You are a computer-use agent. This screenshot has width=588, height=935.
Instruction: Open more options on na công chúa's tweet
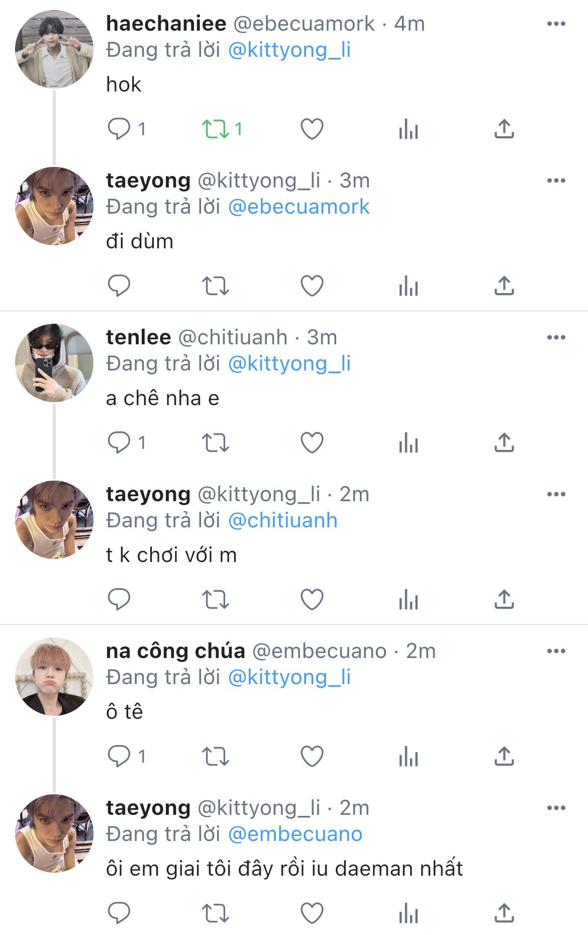(556, 651)
